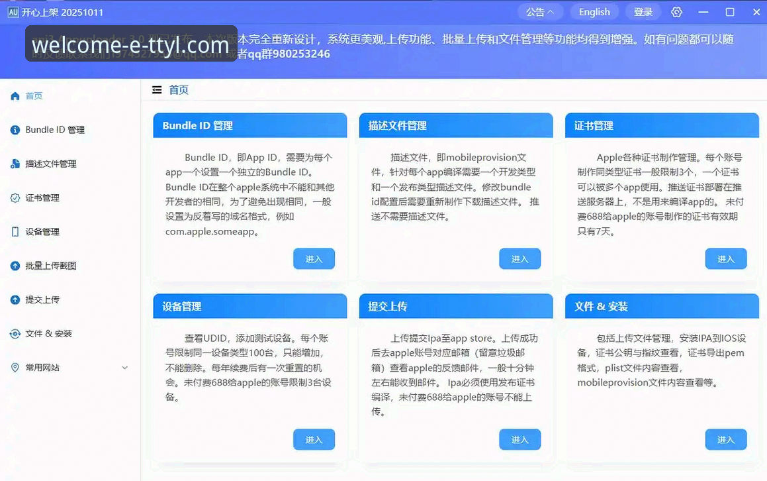Select the 首页 home icon in sidebar
The width and height of the screenshot is (767, 481).
(x=14, y=95)
